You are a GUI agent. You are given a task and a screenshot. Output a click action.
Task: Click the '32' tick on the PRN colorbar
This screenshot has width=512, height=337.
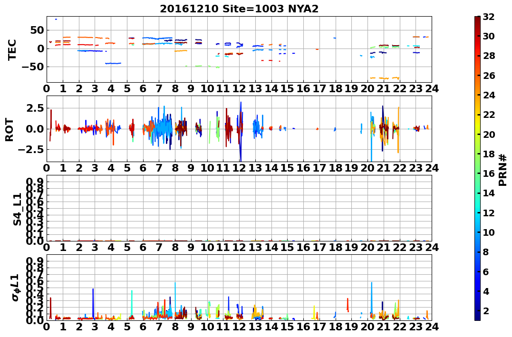[x=489, y=17]
